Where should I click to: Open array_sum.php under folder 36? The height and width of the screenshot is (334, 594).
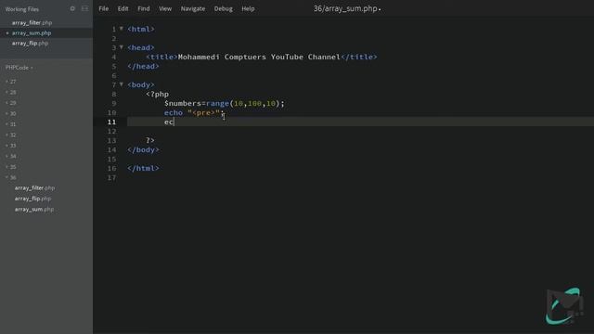pyautogui.click(x=34, y=209)
